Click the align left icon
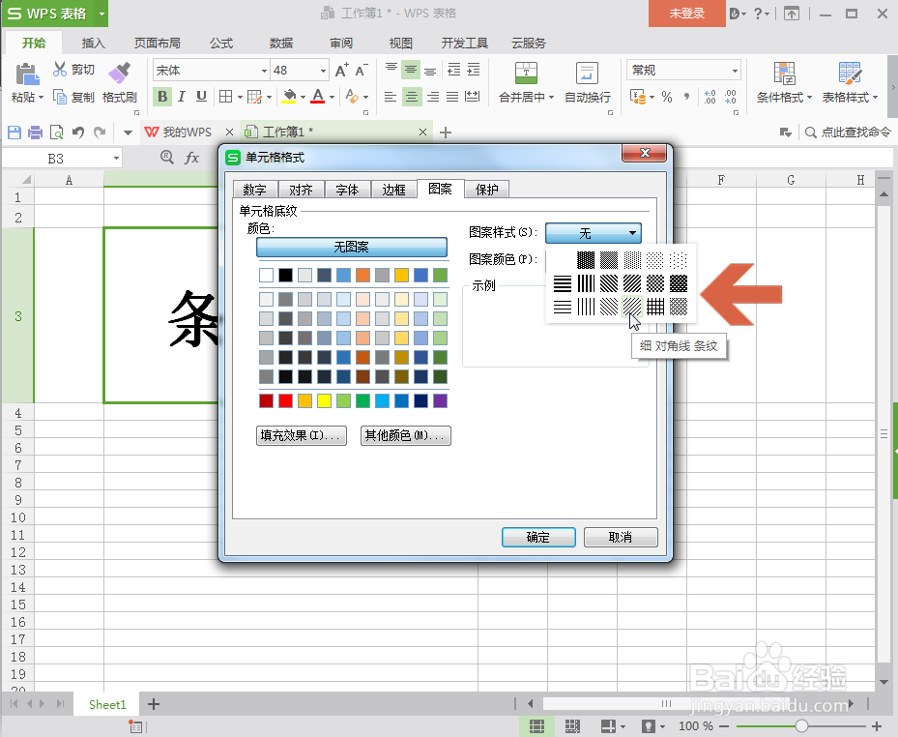Screen dimensions: 898x737 [x=391, y=97]
